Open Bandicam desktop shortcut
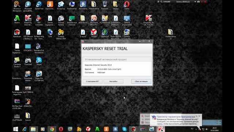 pyautogui.click(x=17, y=33)
